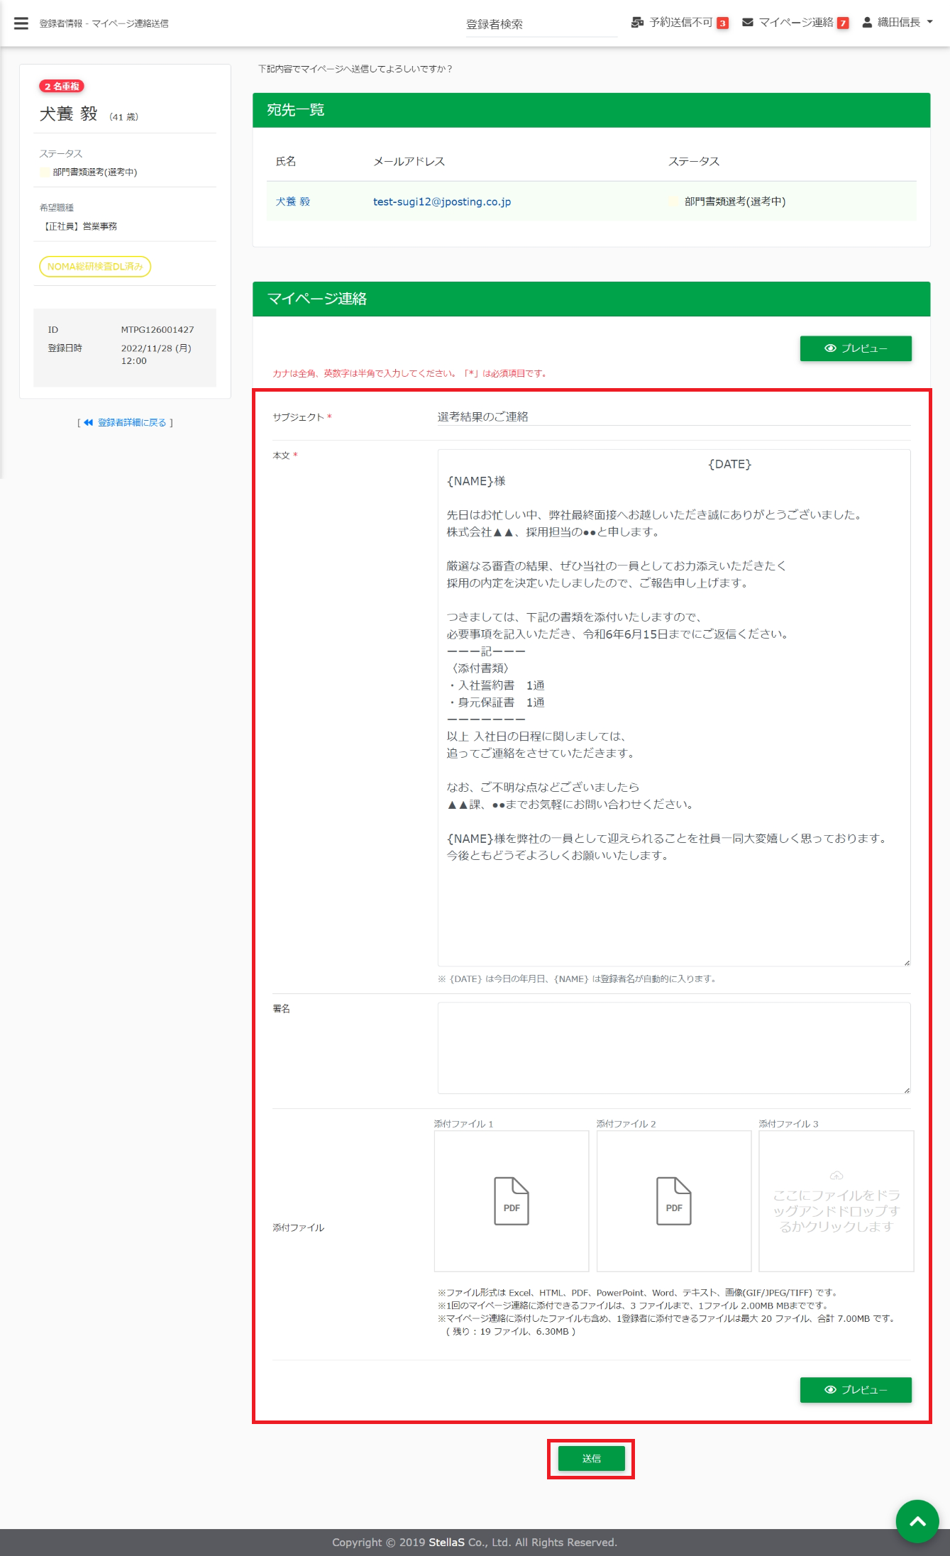Click the scroll-to-top arrow button
This screenshot has height=1556, width=950.
point(917,1521)
